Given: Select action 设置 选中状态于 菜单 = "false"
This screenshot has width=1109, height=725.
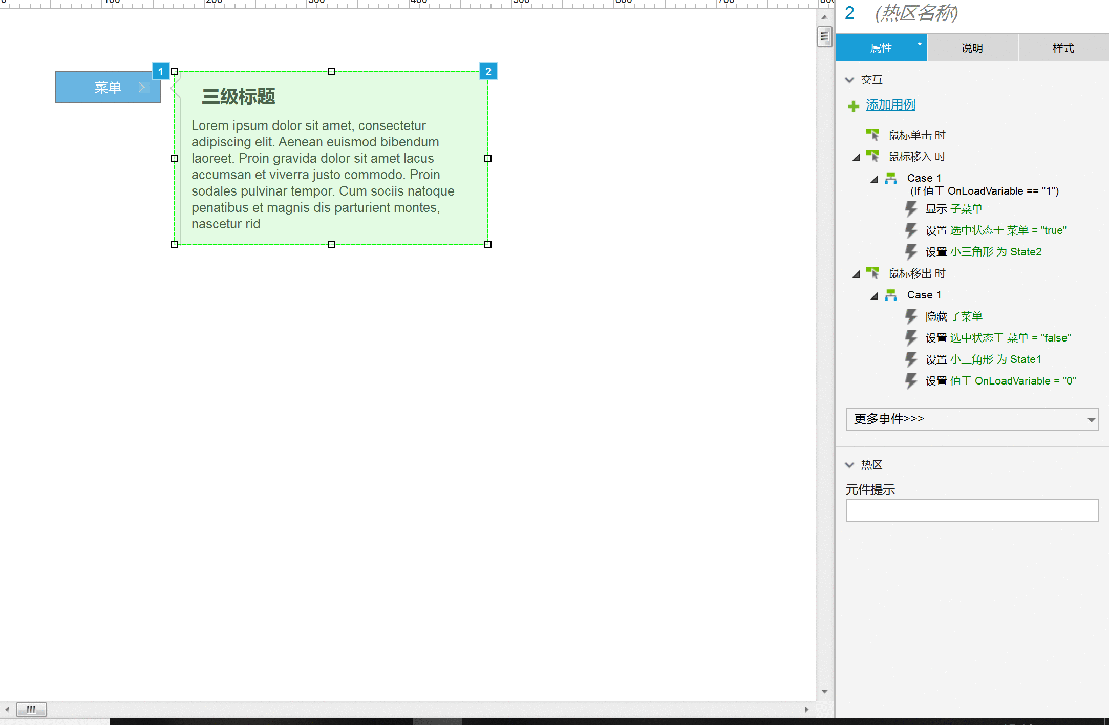Looking at the screenshot, I should click(x=998, y=338).
